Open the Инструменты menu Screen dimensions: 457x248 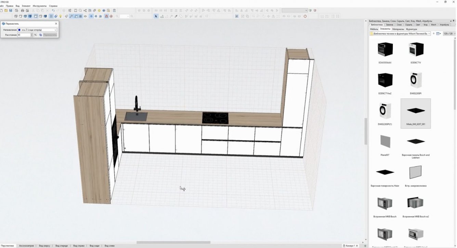point(40,6)
